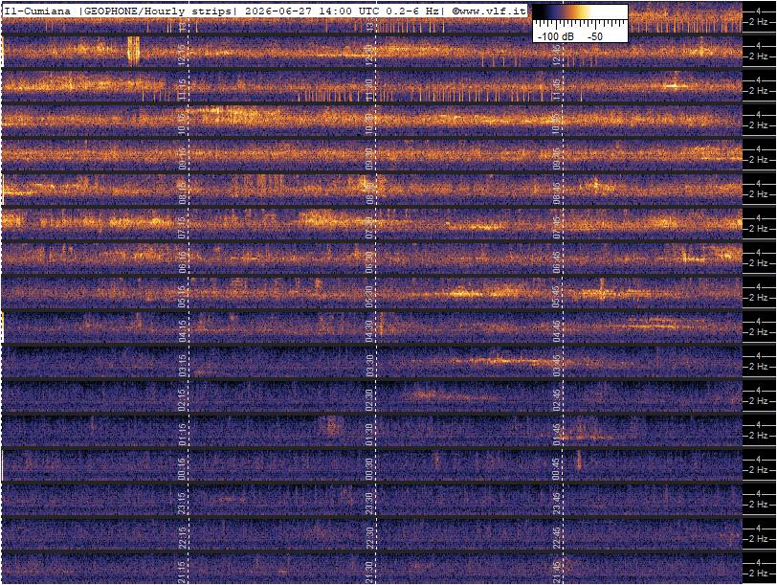Choose the 07:30 time marker
This screenshot has width=777, height=585.
(x=368, y=227)
